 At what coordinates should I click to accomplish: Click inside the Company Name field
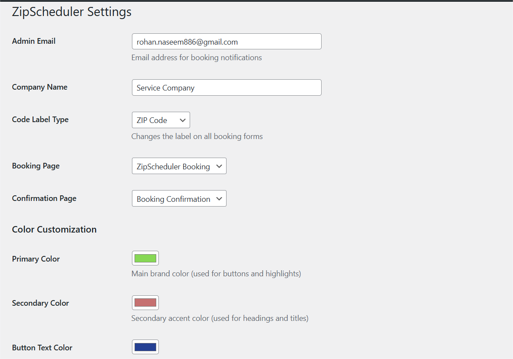[x=226, y=87]
